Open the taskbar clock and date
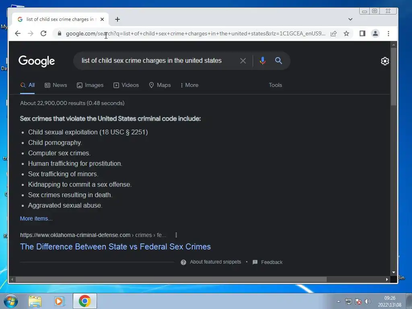This screenshot has height=309, width=412. [x=389, y=301]
